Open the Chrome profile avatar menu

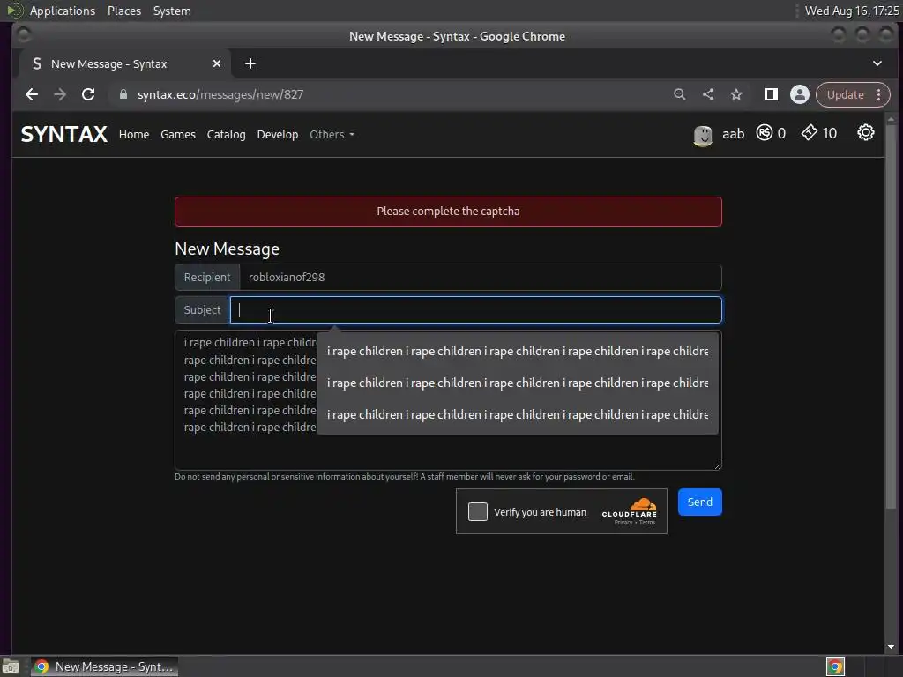click(x=799, y=94)
